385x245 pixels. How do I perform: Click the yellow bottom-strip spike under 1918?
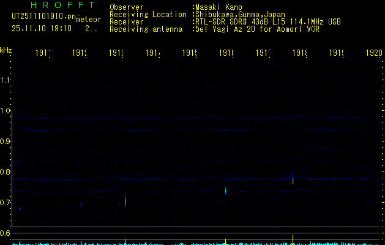[293, 238]
